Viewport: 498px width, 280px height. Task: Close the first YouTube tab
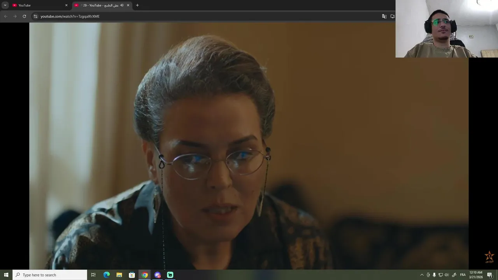tap(66, 5)
